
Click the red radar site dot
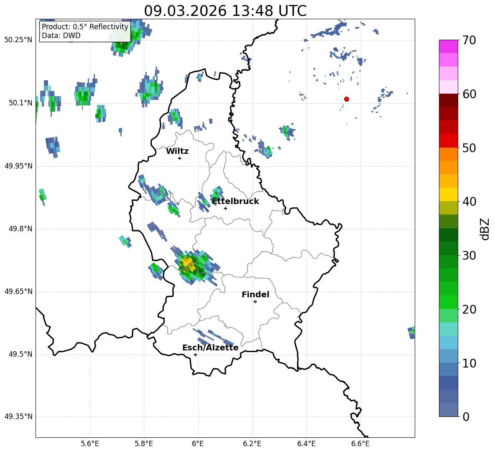(347, 99)
